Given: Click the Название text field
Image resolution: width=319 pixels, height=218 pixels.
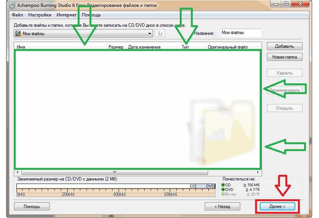Looking at the screenshot, I should pyautogui.click(x=241, y=33).
